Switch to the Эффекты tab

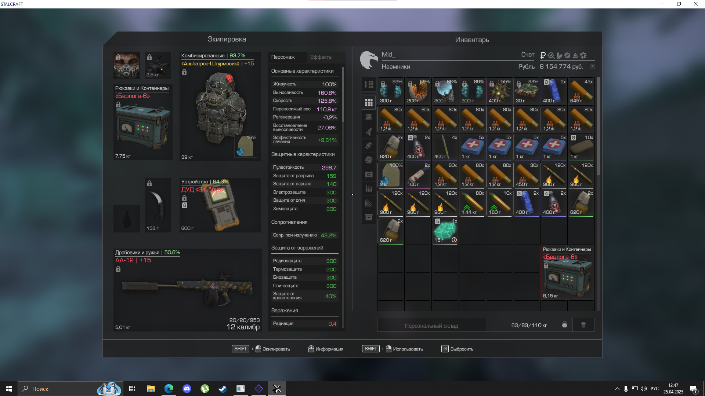point(321,57)
